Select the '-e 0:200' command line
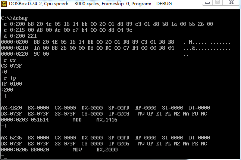Image resolution: width=241 pixels, height=160 pixels. [x=107, y=24]
